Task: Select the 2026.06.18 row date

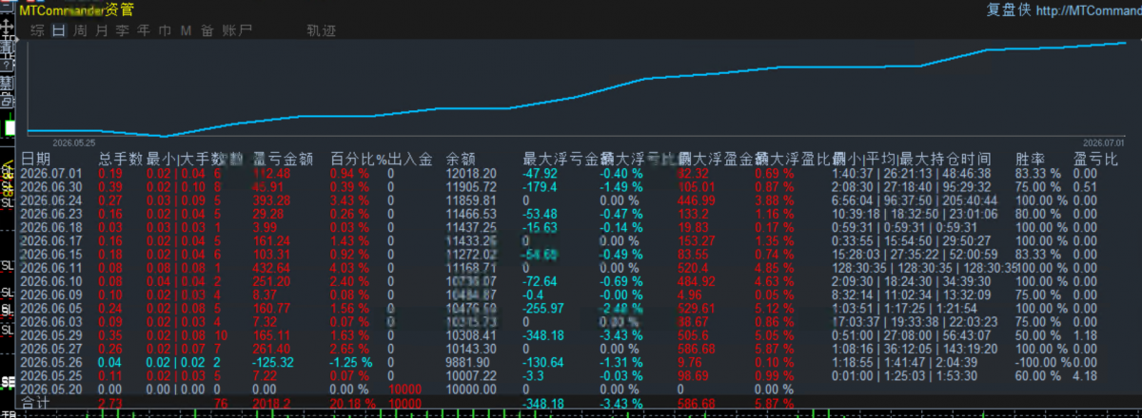Action: 50,228
